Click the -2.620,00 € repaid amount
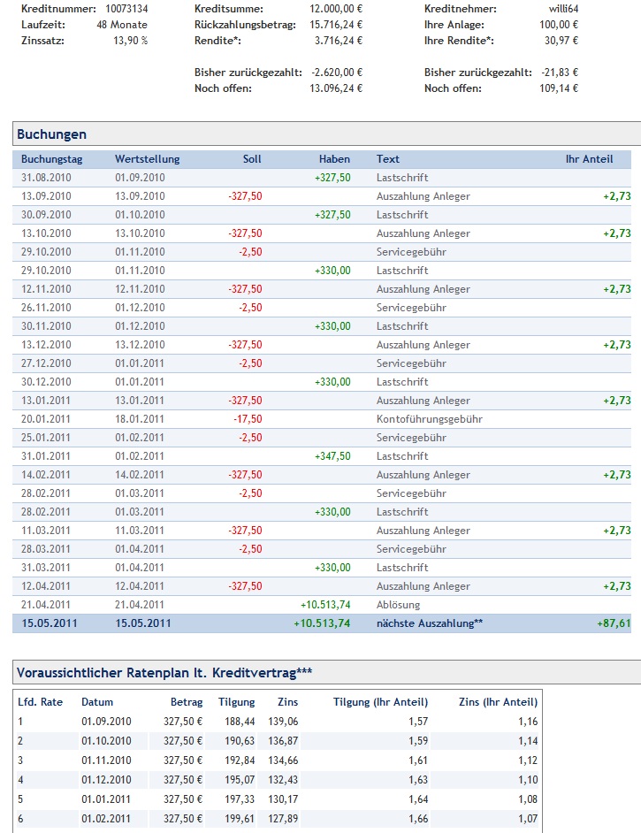Image resolution: width=641 pixels, height=833 pixels. pyautogui.click(x=337, y=73)
